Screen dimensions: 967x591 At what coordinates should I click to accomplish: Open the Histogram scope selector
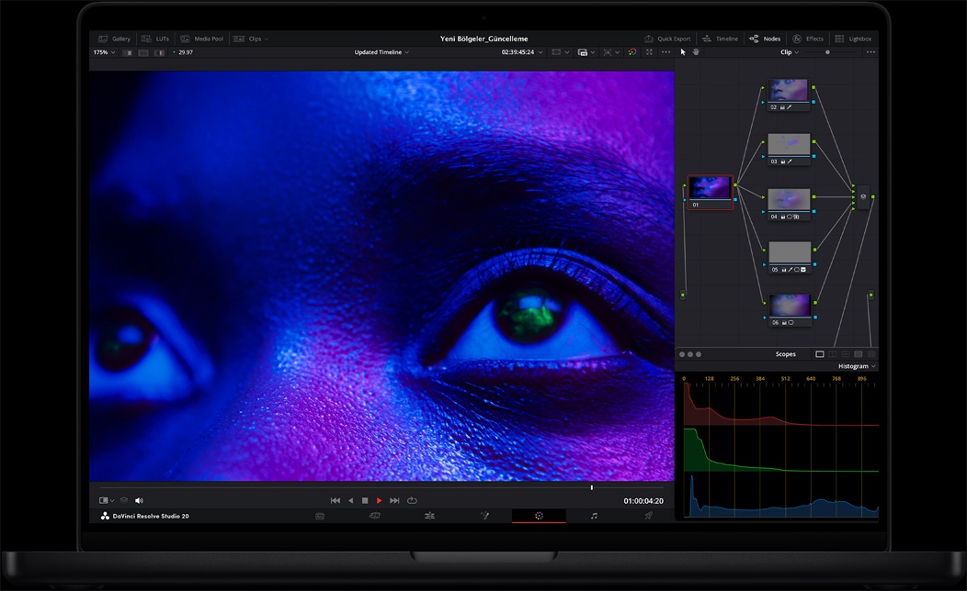(854, 365)
